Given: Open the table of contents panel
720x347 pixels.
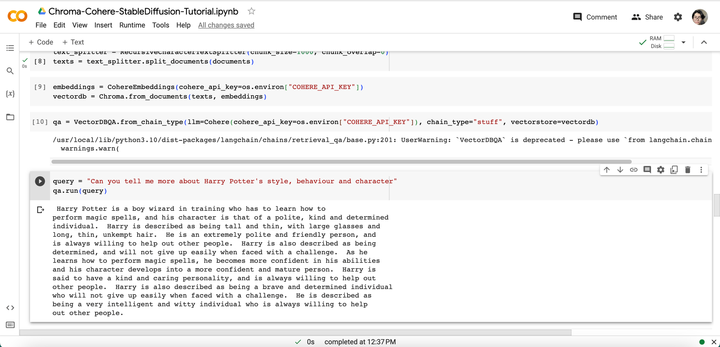Looking at the screenshot, I should pyautogui.click(x=10, y=48).
